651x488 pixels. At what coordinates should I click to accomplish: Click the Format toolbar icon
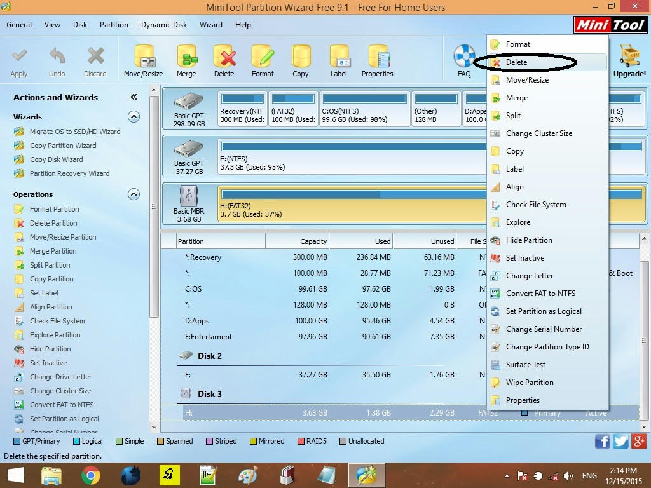[x=263, y=56]
